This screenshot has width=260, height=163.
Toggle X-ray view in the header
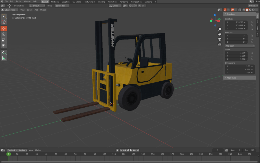[x=240, y=10]
